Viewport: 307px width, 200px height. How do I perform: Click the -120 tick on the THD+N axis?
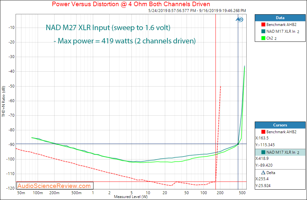coord(11,188)
